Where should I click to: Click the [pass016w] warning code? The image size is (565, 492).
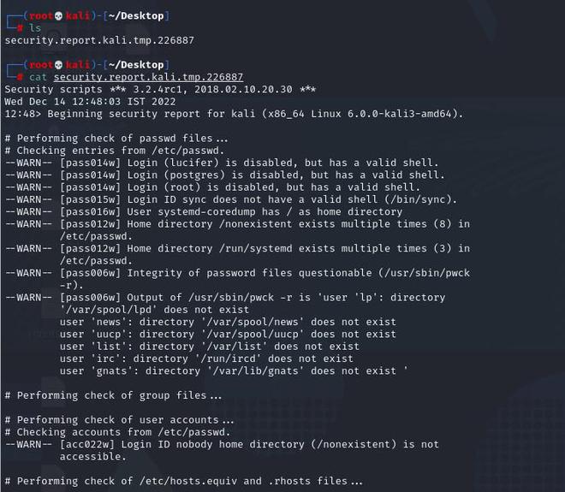[x=90, y=212]
